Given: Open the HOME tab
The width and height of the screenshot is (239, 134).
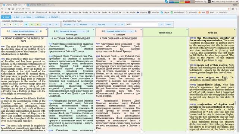Looking at the screenshot, I should pyautogui.click(x=6, y=17).
